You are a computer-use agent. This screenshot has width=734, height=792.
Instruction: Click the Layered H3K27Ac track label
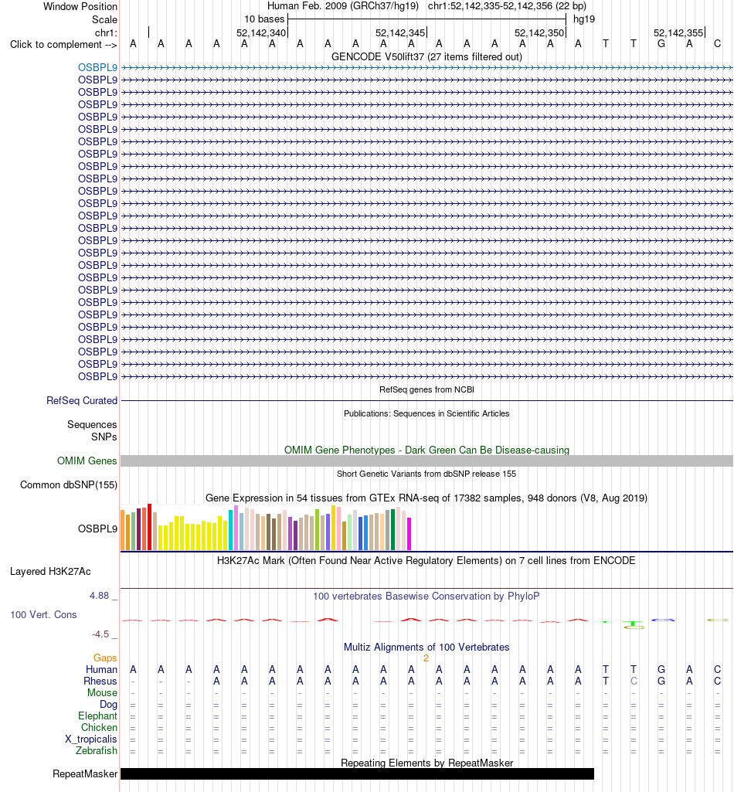pos(50,572)
